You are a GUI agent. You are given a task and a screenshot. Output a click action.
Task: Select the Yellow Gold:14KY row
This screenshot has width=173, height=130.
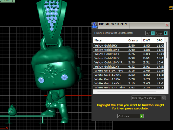click(x=128, y=54)
